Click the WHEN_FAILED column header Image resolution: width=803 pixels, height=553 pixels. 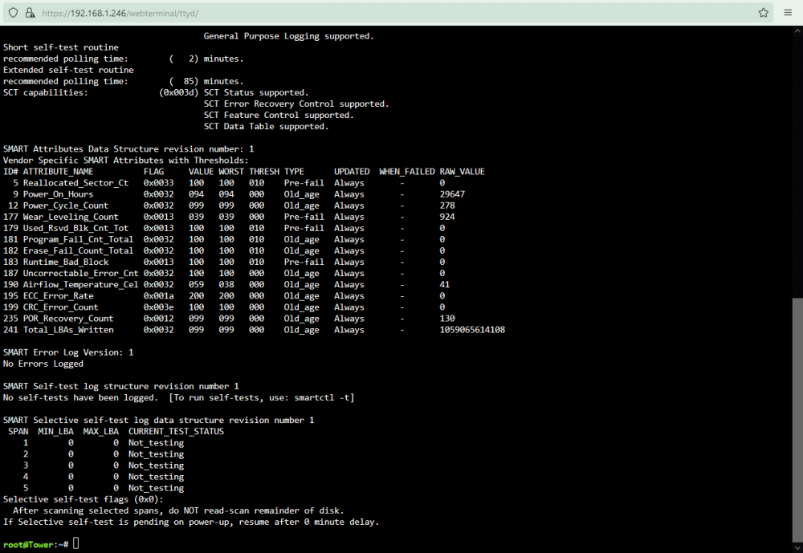pos(406,172)
